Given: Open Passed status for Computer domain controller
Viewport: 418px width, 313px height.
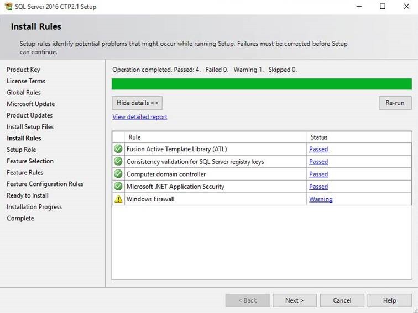Looking at the screenshot, I should (x=318, y=174).
